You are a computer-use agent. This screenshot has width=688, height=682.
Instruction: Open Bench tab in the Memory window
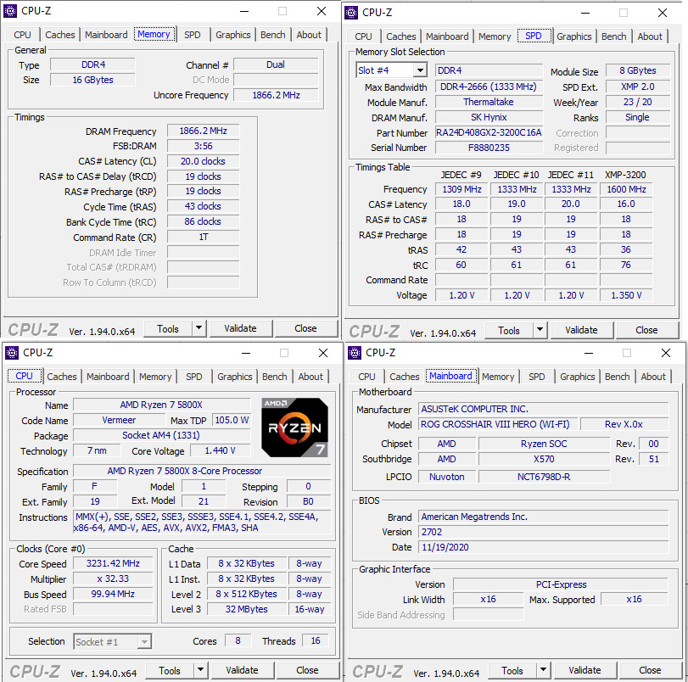point(273,35)
